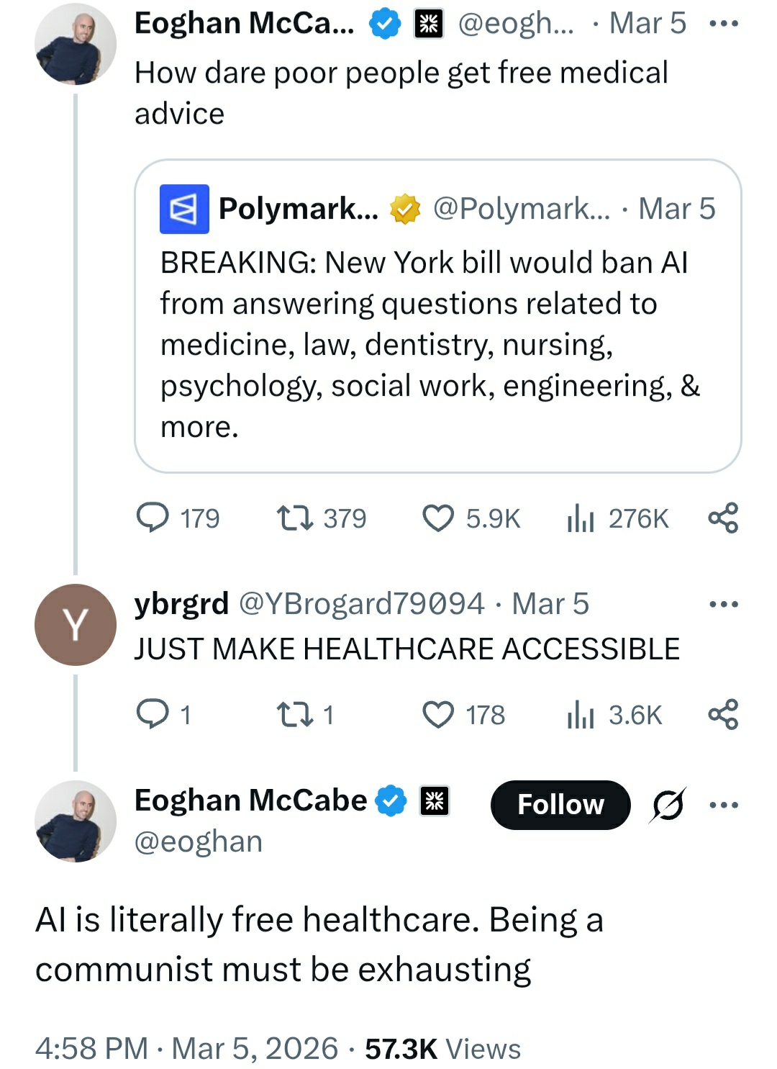Repost ybrgrd's healthcare tweet

coord(295,714)
